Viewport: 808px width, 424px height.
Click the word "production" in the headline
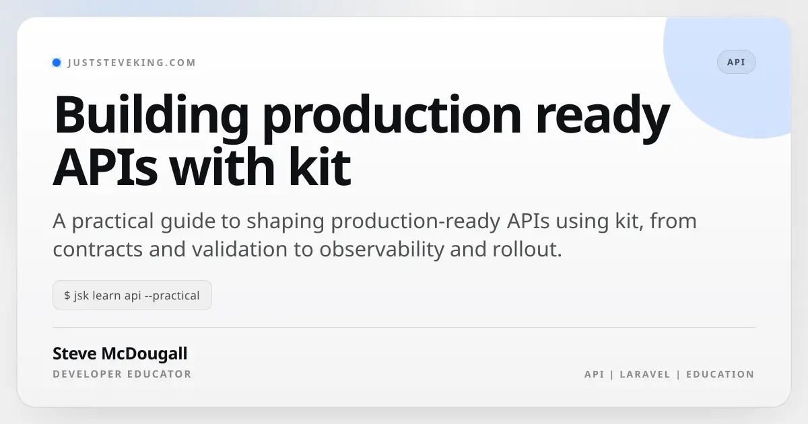[x=392, y=116]
